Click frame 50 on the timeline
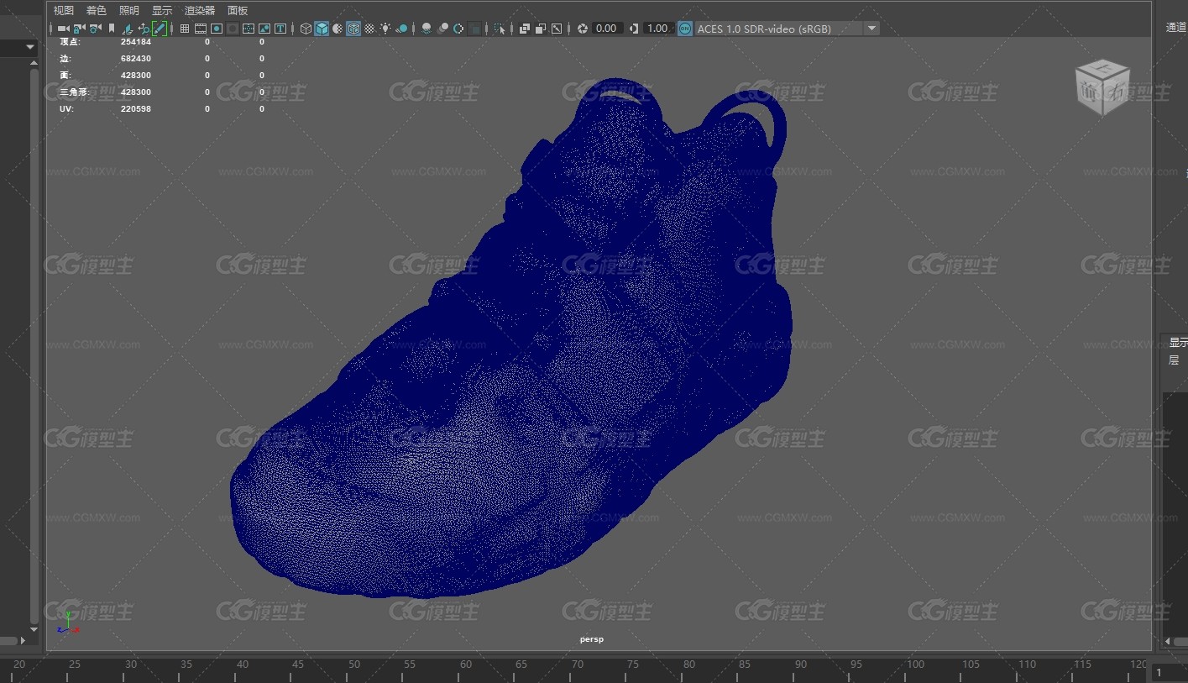Screen dimensions: 1188x683 pyautogui.click(x=354, y=665)
